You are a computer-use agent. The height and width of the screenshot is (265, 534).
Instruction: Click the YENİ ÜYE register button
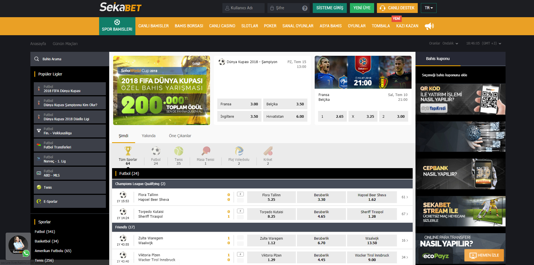tap(362, 8)
